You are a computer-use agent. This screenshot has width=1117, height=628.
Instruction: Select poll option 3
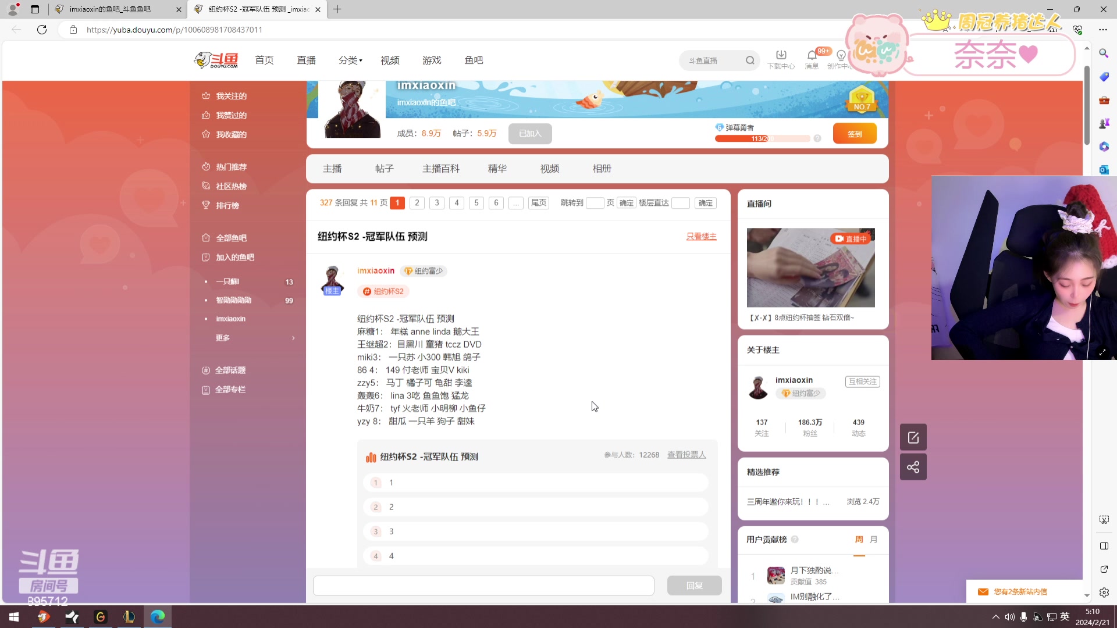pyautogui.click(x=535, y=531)
